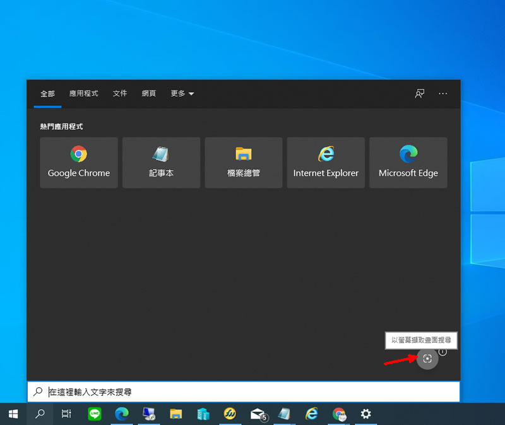The height and width of the screenshot is (425, 505).
Task: Launch Microsoft Edge from top apps
Action: [x=408, y=163]
